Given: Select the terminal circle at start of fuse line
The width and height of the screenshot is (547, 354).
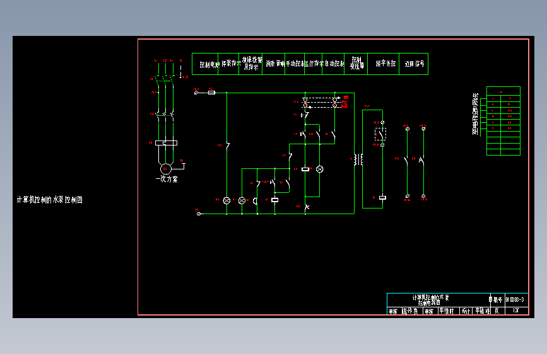Looking at the screenshot, I should [x=196, y=93].
